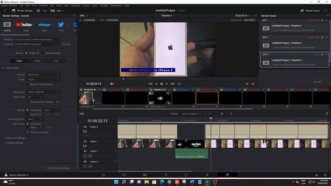Select Automatic key frames radio button

click(x=27, y=124)
